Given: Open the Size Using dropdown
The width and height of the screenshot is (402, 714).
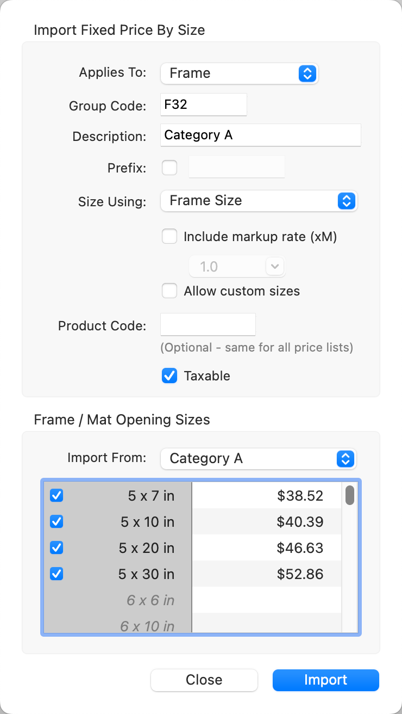Looking at the screenshot, I should 259,201.
